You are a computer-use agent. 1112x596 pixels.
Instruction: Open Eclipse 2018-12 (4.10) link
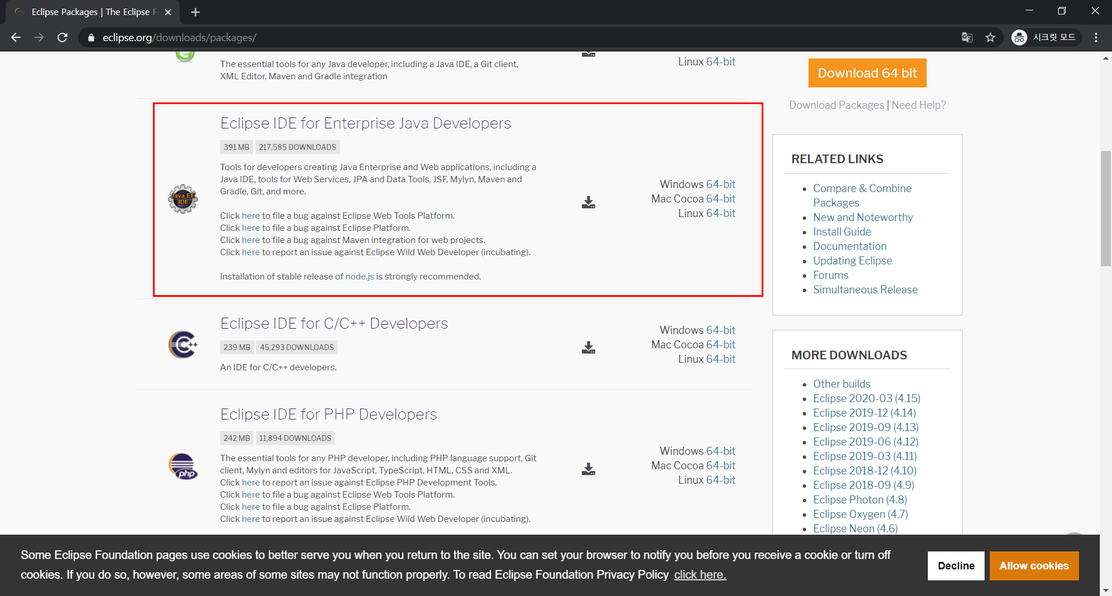[x=865, y=471]
